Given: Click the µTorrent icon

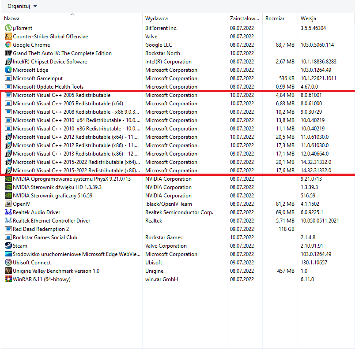Looking at the screenshot, I should coord(8,28).
